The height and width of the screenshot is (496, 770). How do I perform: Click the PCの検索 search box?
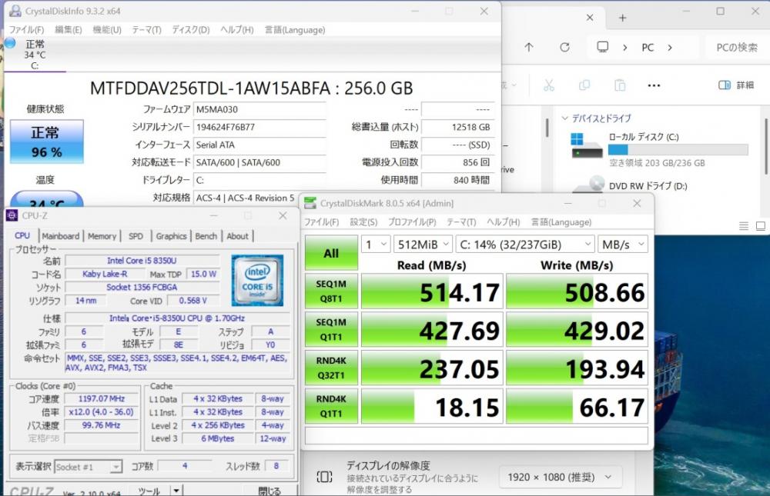pos(738,48)
